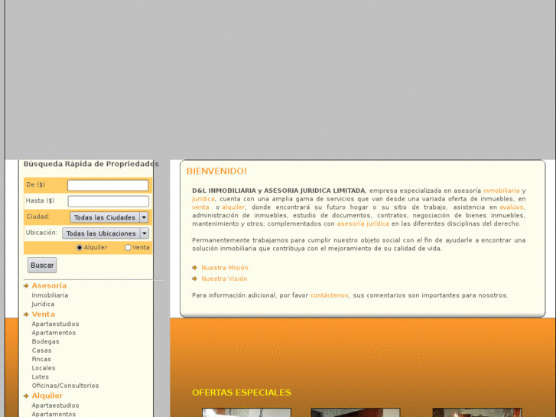556x417 pixels.
Task: Follow the 'avalúos' link in welcome text
Action: 512,207
